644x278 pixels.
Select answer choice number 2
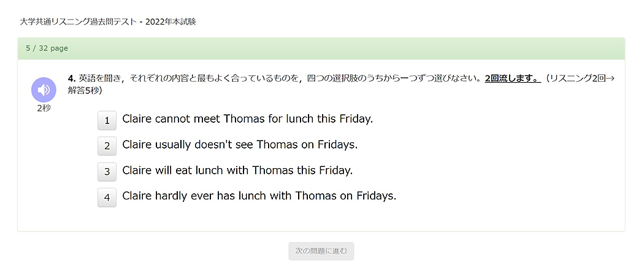(x=107, y=146)
